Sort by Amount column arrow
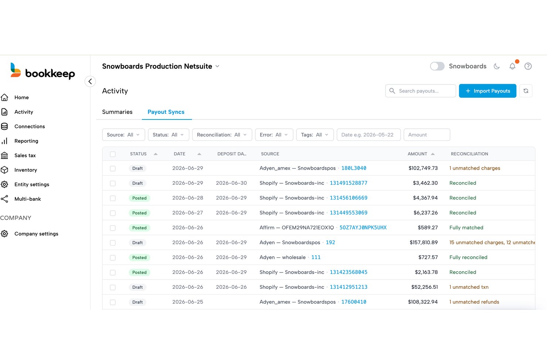547x364 pixels. (433, 154)
